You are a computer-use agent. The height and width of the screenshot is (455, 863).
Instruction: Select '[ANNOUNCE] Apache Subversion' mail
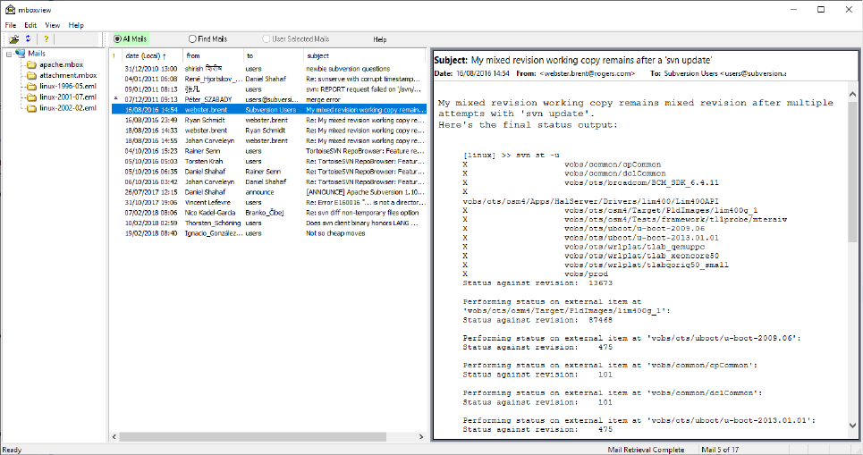click(268, 192)
